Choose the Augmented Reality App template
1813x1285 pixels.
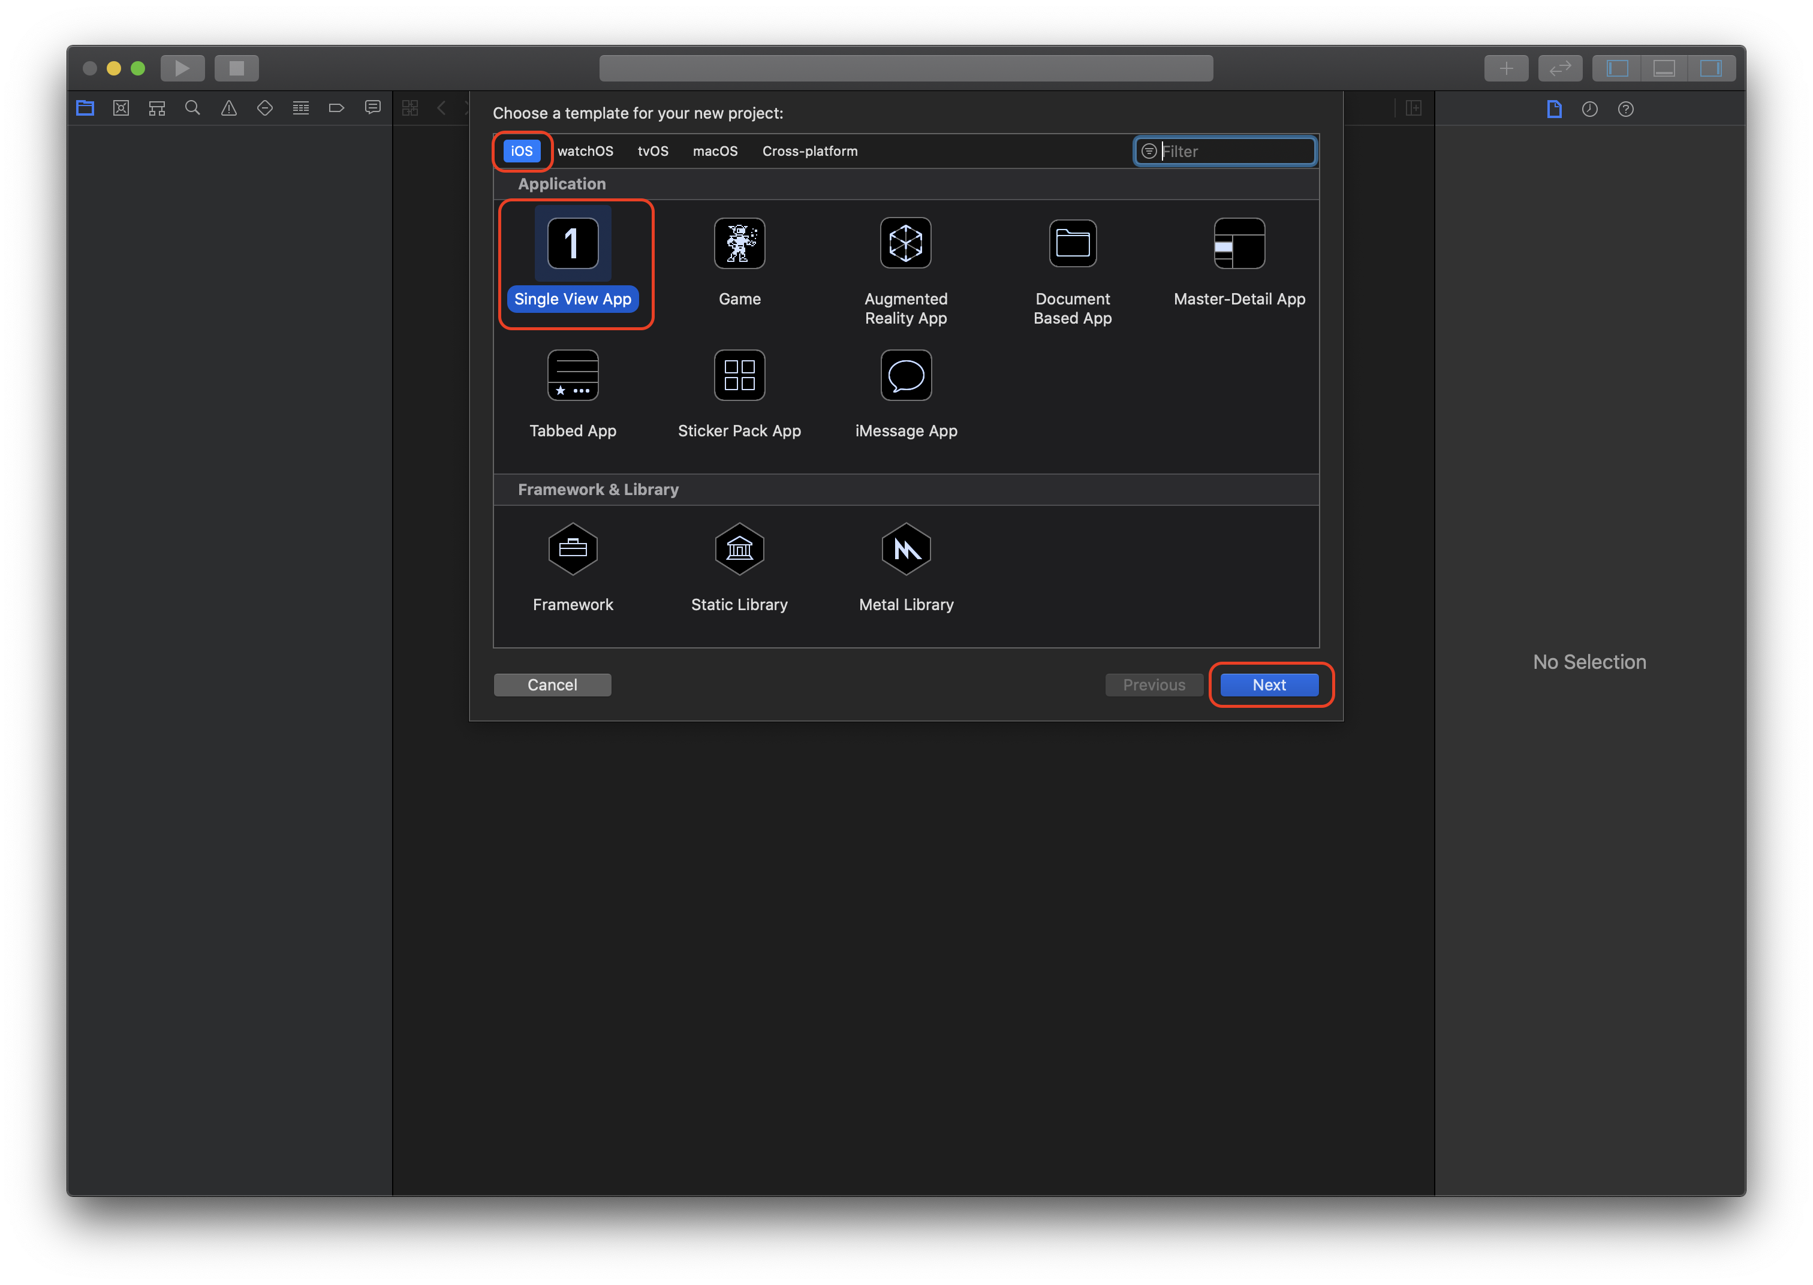905,244
